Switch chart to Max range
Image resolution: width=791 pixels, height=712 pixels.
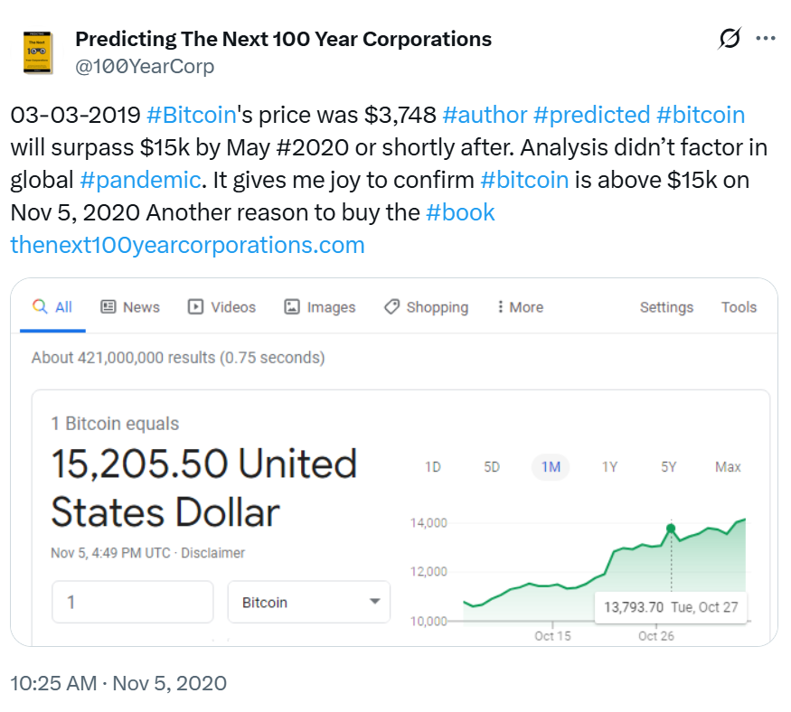pos(728,467)
